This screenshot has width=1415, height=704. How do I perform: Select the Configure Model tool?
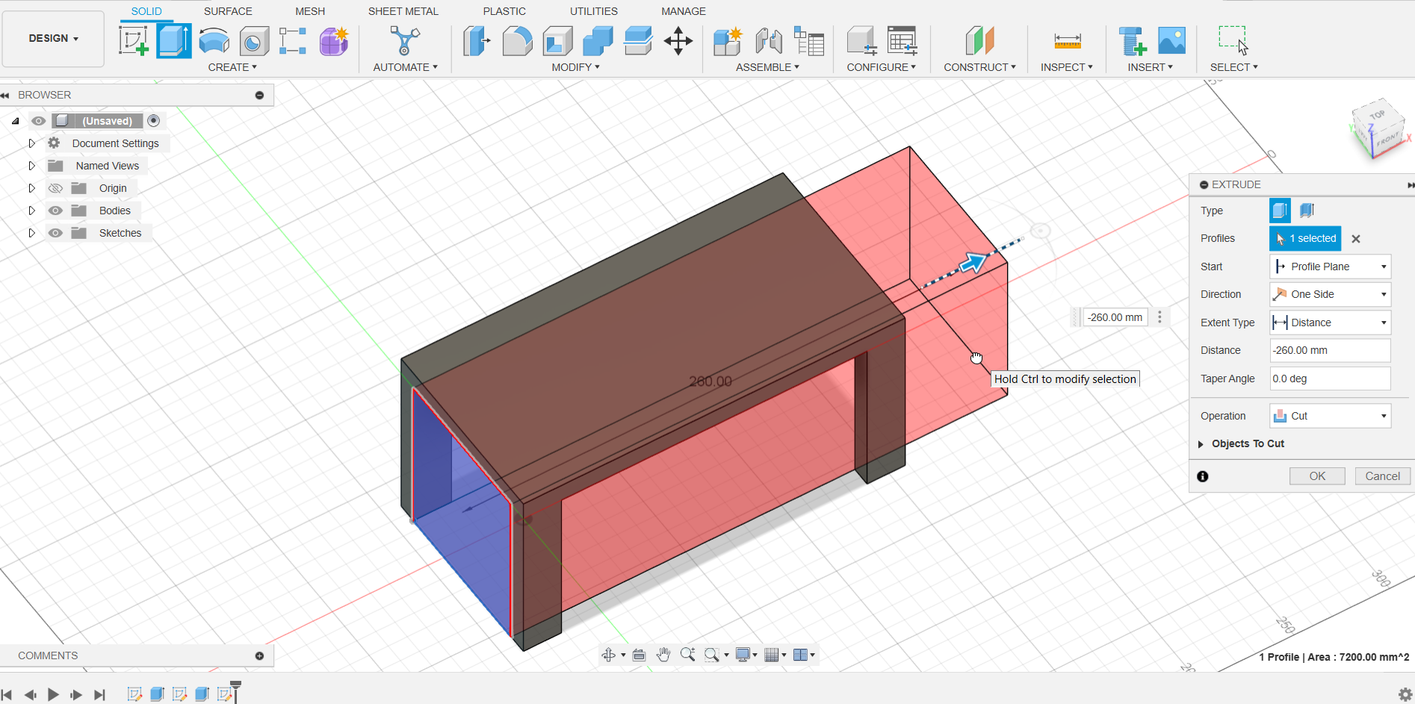(x=861, y=41)
